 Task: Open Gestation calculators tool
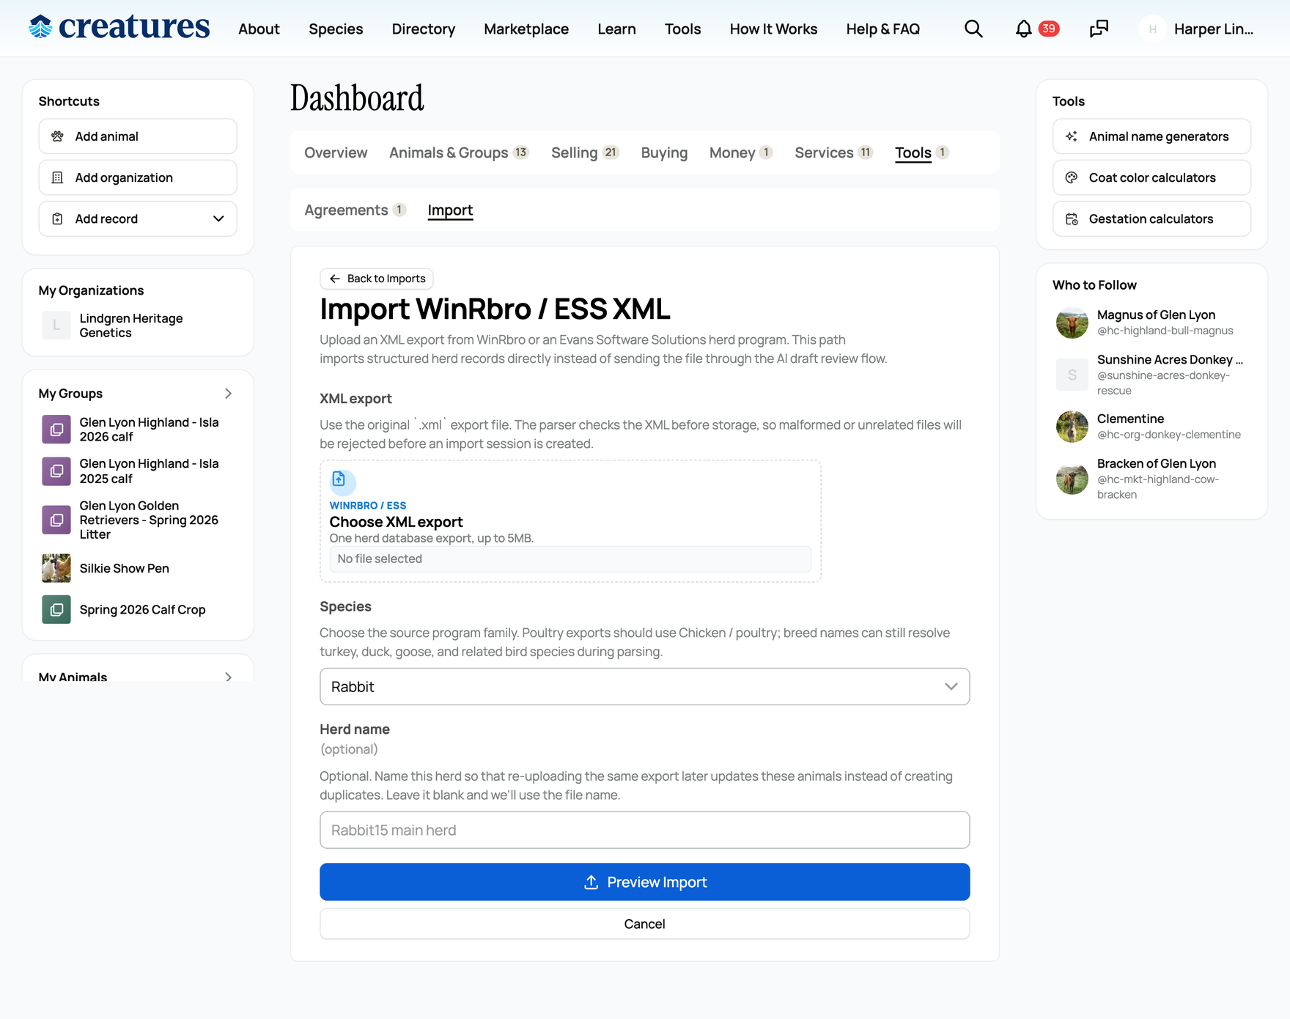tap(1152, 218)
